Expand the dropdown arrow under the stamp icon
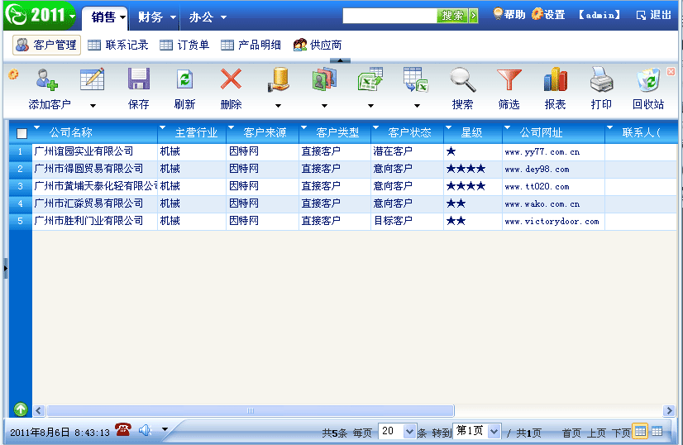The height and width of the screenshot is (445, 683). [x=278, y=106]
